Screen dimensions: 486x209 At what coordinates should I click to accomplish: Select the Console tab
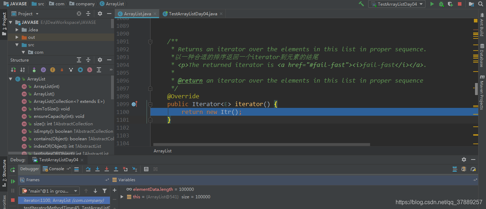click(56, 169)
